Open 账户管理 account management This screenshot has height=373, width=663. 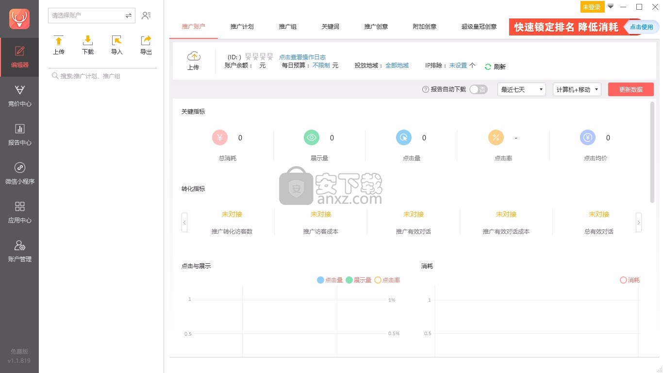pos(19,252)
